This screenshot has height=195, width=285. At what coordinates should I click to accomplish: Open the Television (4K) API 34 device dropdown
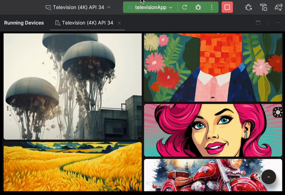click(x=78, y=7)
